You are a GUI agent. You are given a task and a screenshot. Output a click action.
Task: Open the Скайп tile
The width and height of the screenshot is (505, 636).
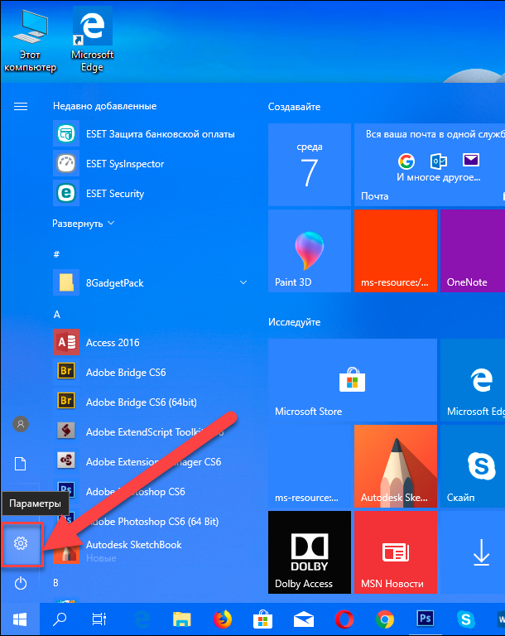click(x=473, y=466)
